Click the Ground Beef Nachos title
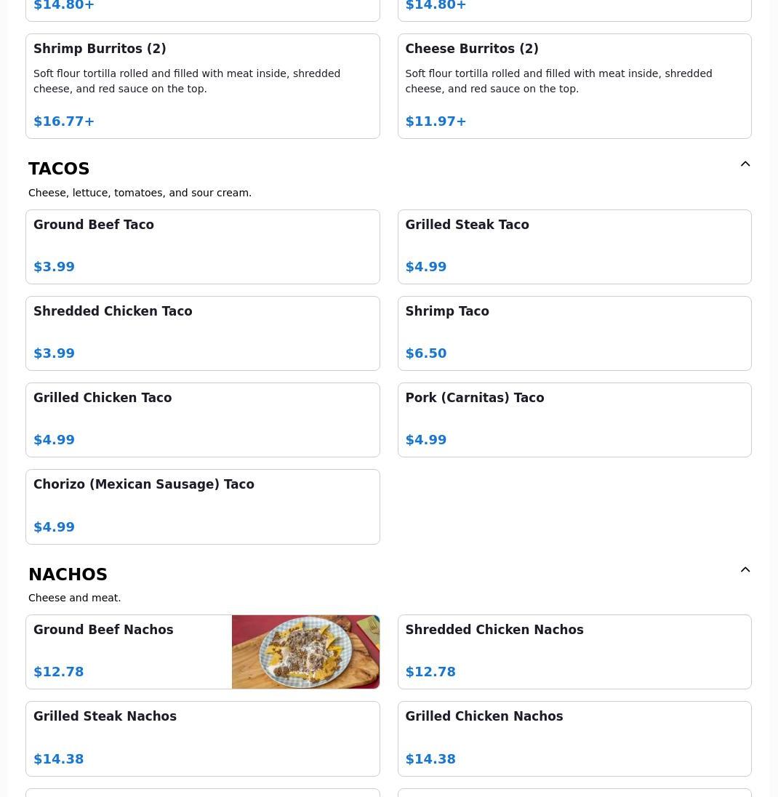 coord(103,629)
